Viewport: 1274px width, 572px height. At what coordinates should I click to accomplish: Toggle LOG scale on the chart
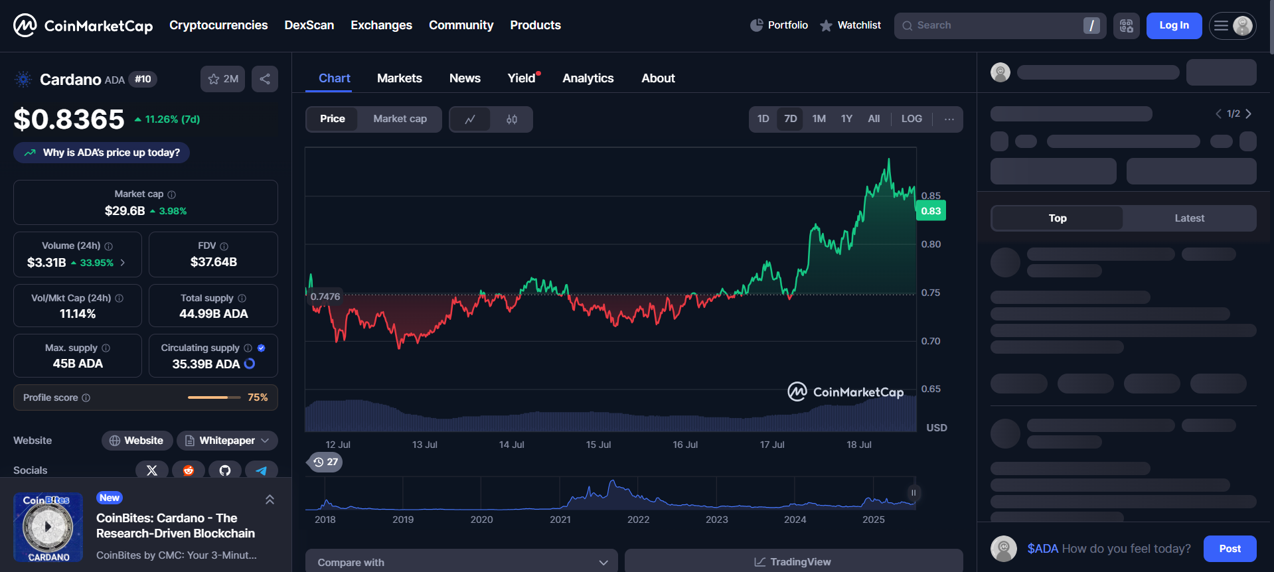912,119
